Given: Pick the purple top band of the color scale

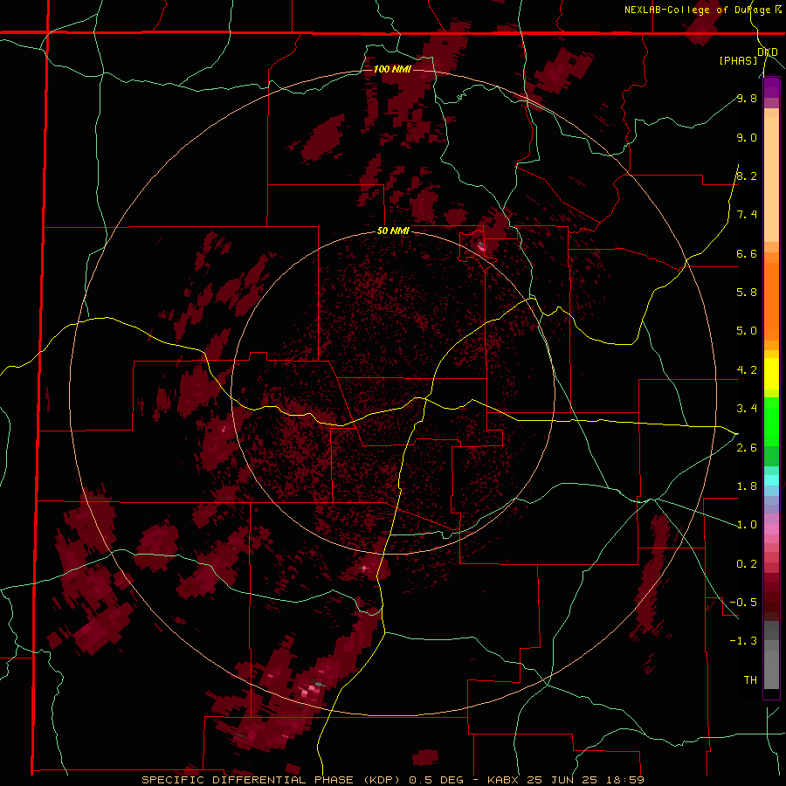Looking at the screenshot, I should [x=771, y=87].
